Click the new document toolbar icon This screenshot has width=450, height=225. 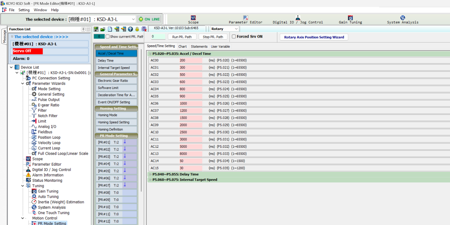click(110, 29)
